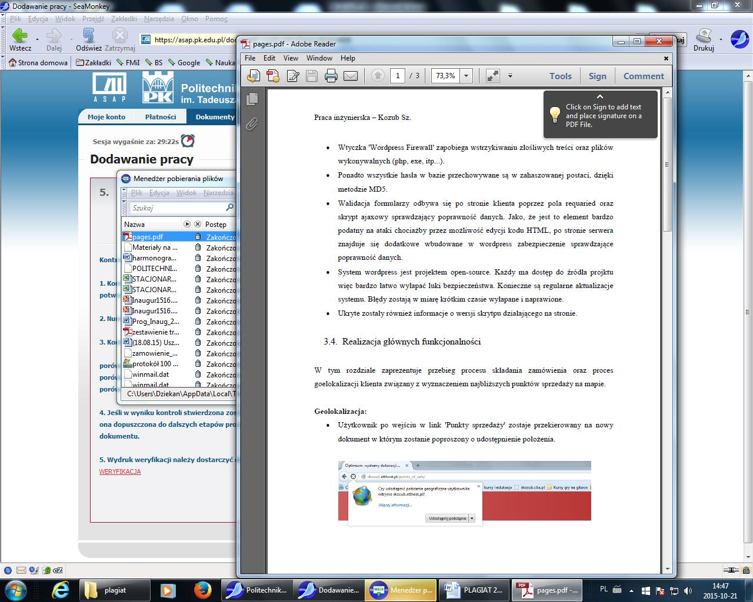This screenshot has height=602, width=753.
Task: Open the Google bookmark in the bookmarks bar
Action: tap(184, 62)
